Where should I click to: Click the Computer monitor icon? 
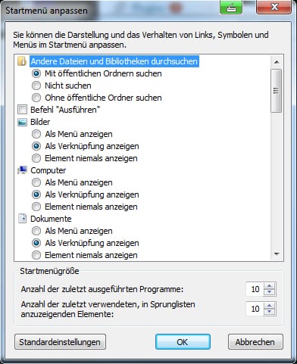coord(22,170)
